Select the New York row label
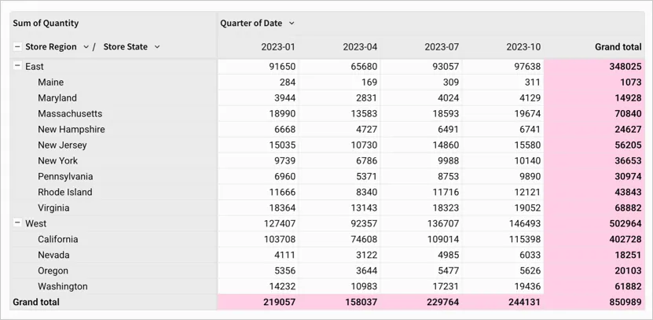This screenshot has height=320, width=653. coord(58,160)
